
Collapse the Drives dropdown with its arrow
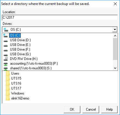pyautogui.click(x=115, y=30)
